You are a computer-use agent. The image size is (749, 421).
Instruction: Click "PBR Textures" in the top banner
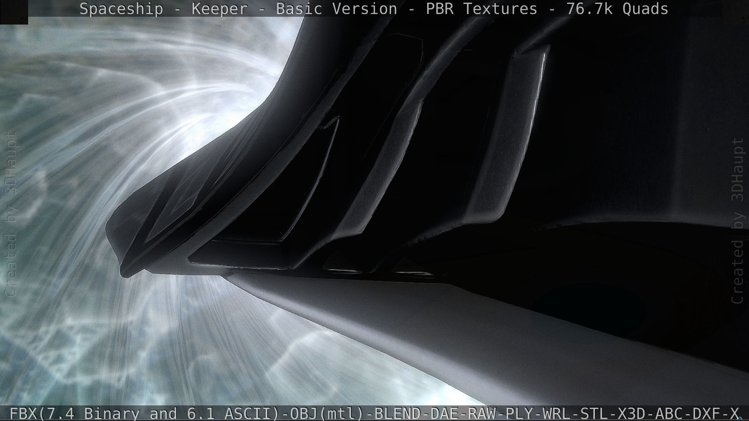pyautogui.click(x=481, y=9)
